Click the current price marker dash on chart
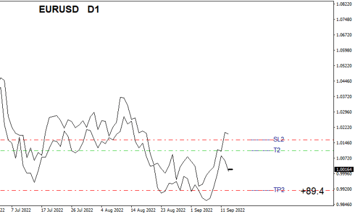Image resolution: width=355 pixels, height=214 pixels. pos(231,169)
